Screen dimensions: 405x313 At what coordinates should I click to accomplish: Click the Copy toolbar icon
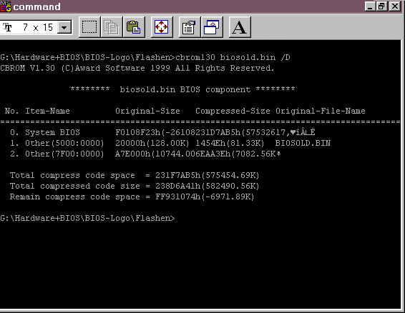point(112,27)
